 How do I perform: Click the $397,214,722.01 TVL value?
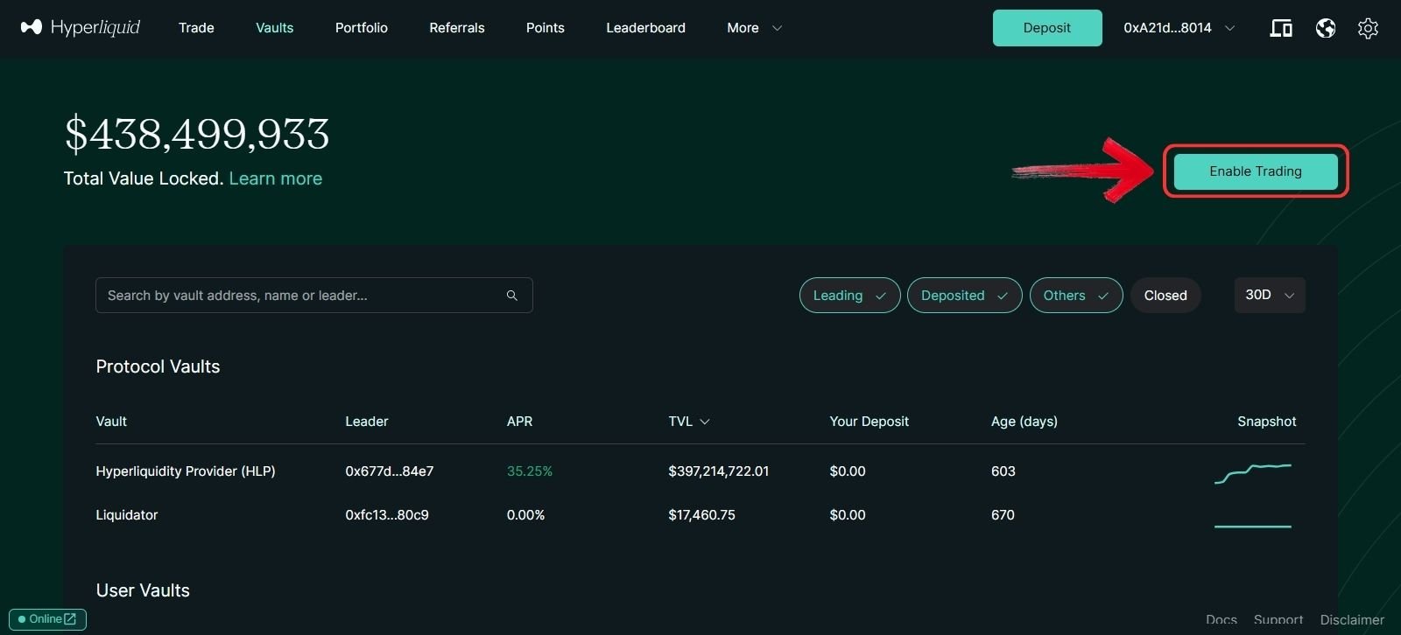pyautogui.click(x=719, y=471)
